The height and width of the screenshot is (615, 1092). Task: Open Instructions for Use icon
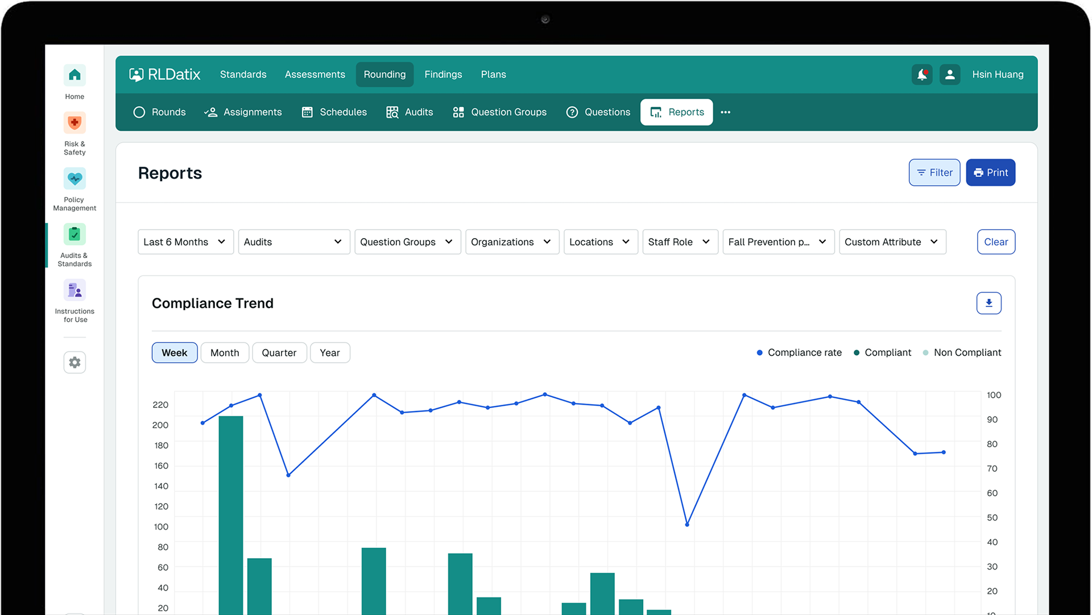click(x=75, y=290)
